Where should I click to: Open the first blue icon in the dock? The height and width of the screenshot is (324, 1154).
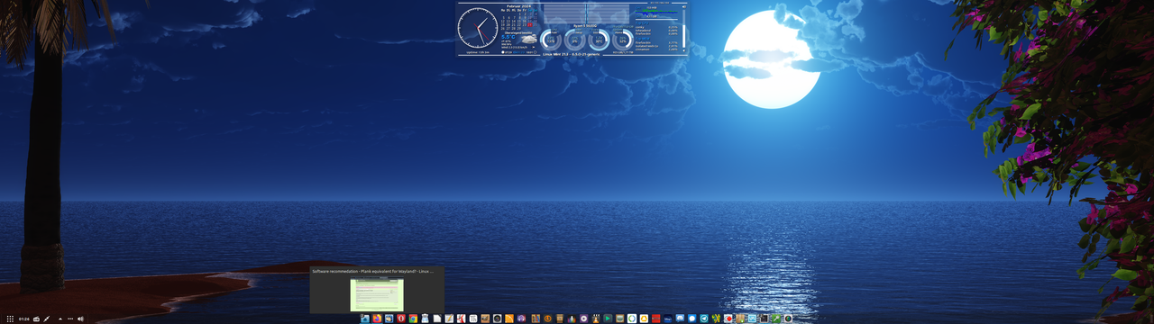[x=365, y=319]
